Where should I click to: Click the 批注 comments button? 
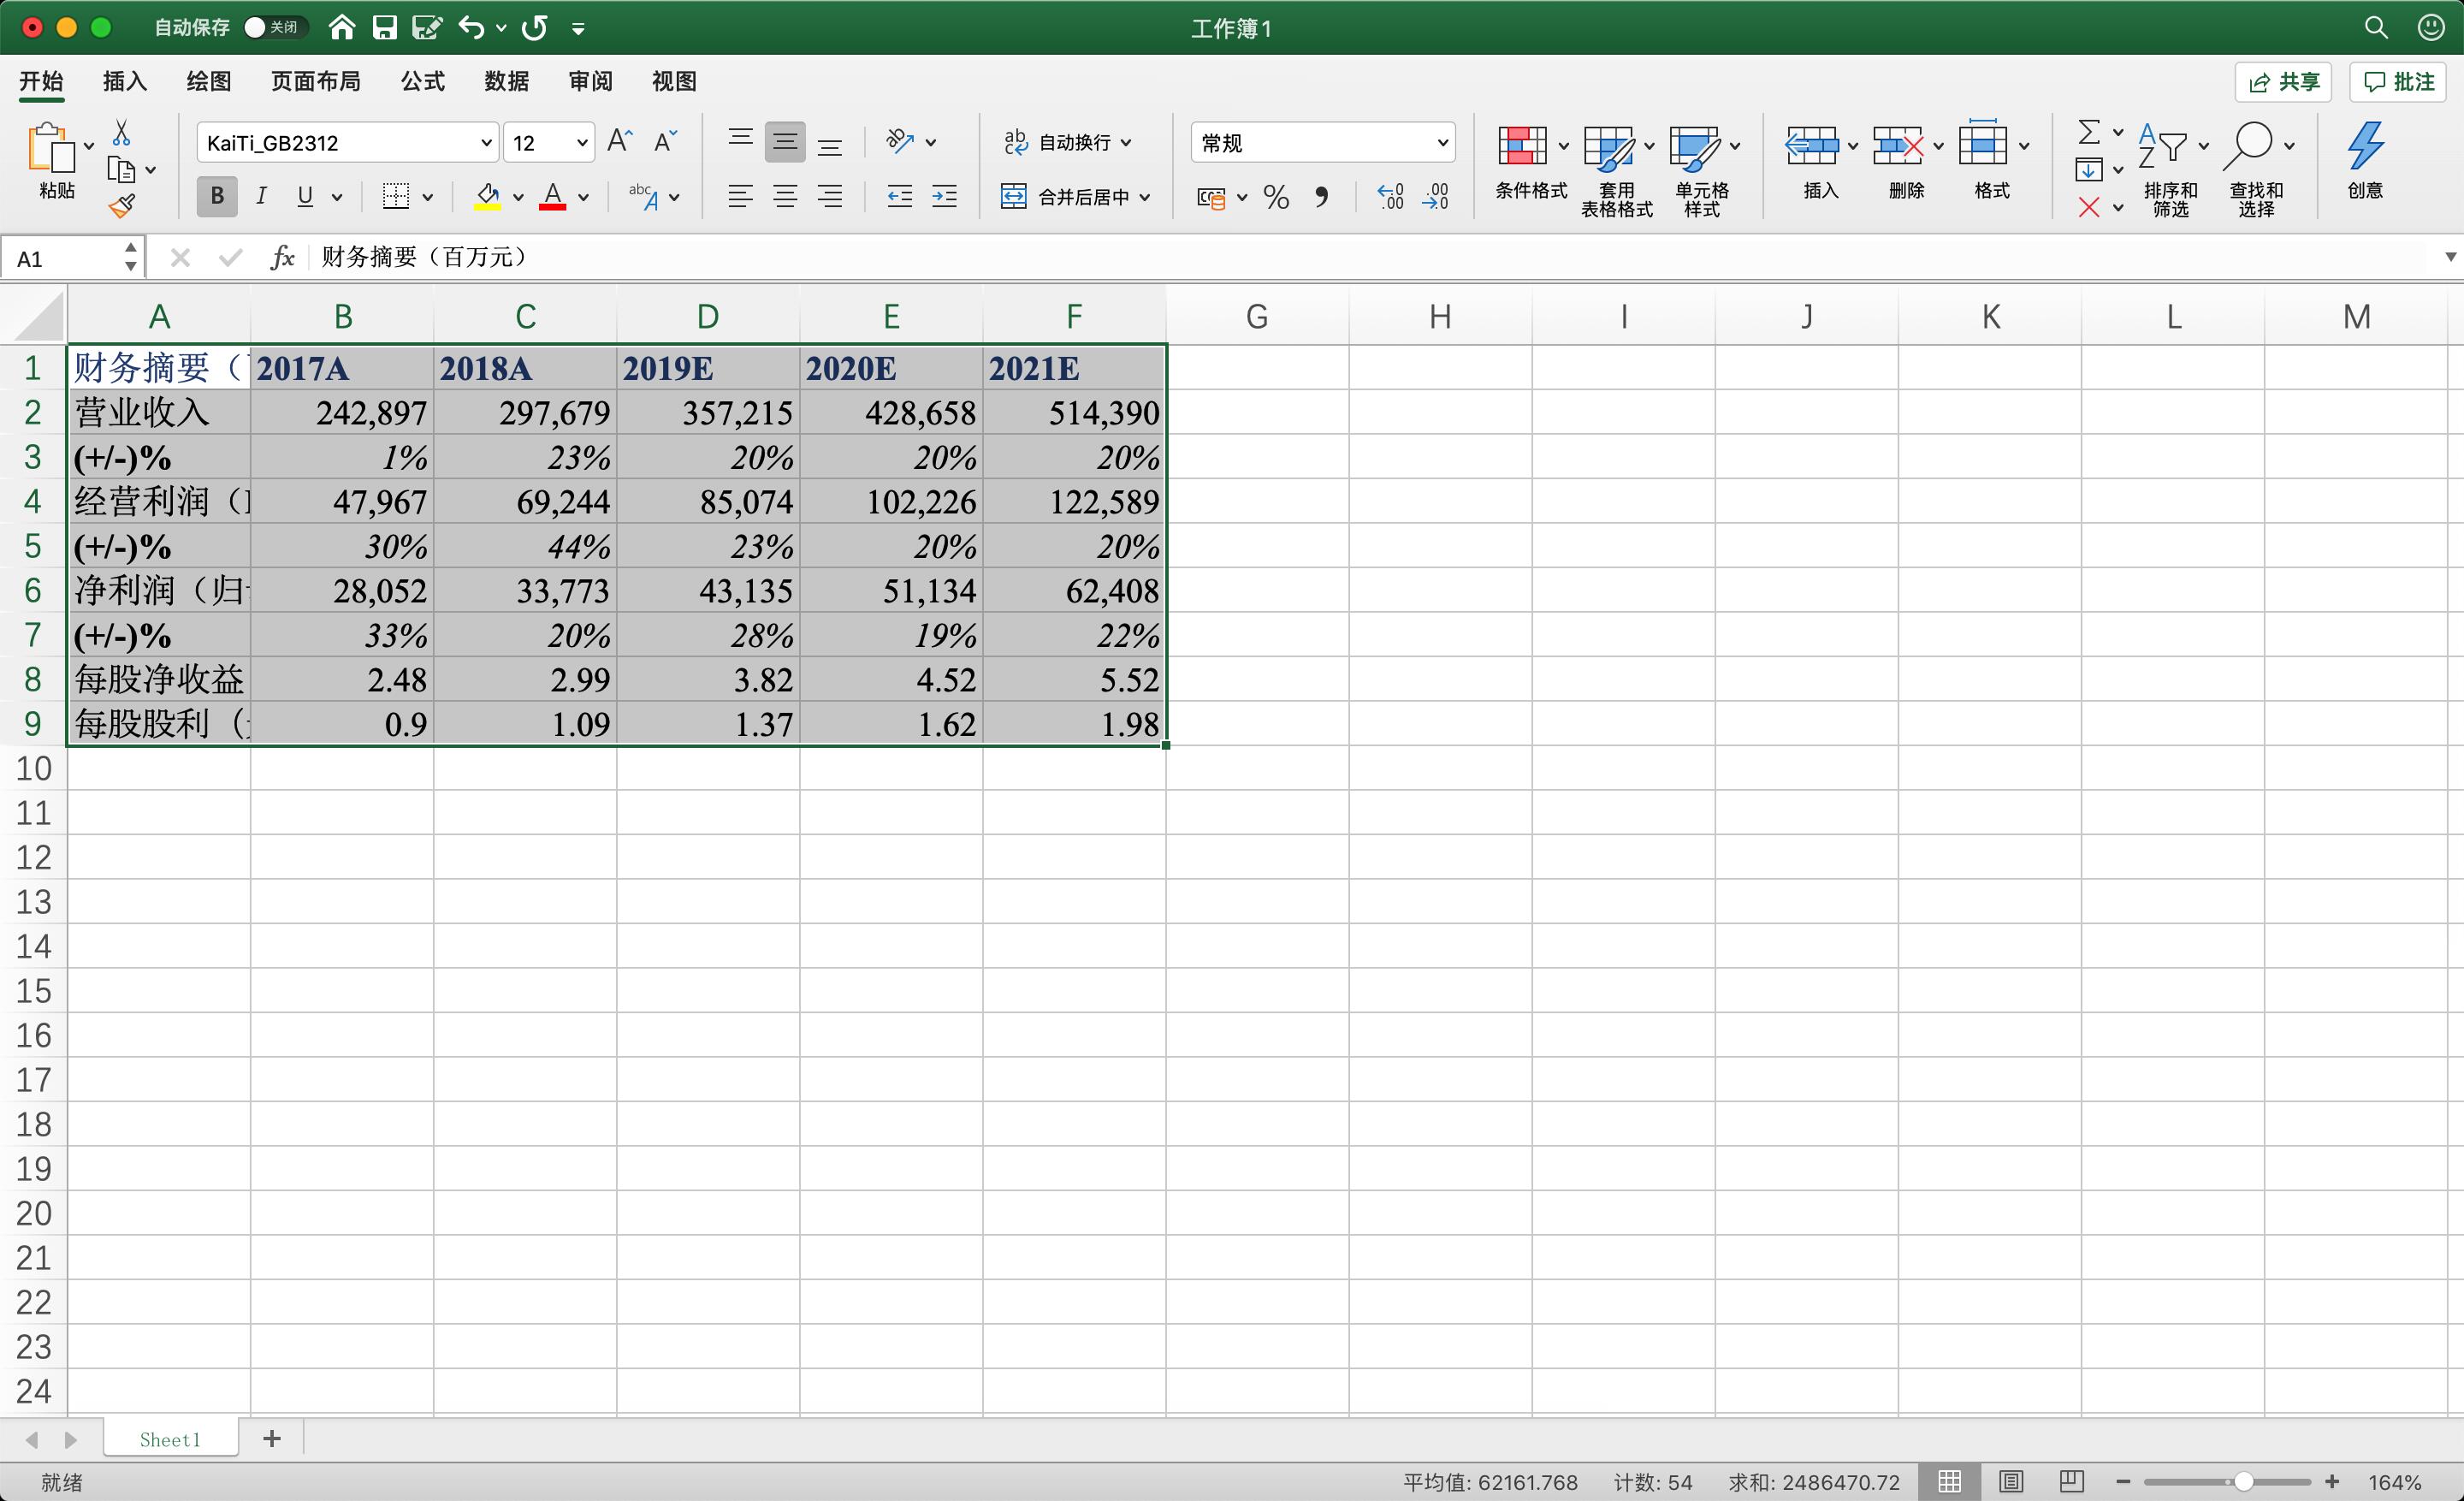2398,82
